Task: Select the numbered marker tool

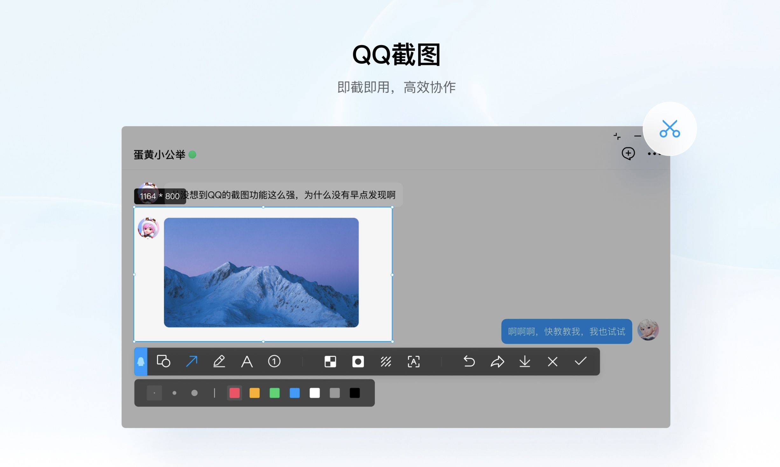Action: 274,361
